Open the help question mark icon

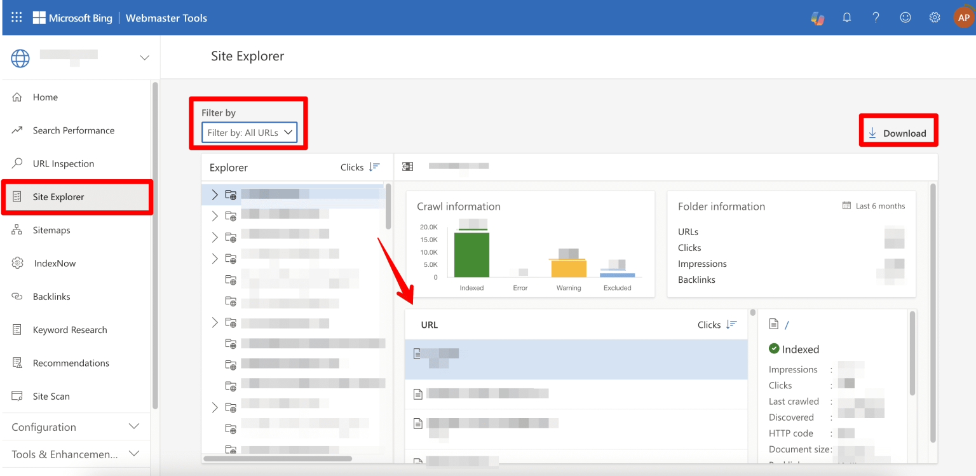[x=876, y=18]
